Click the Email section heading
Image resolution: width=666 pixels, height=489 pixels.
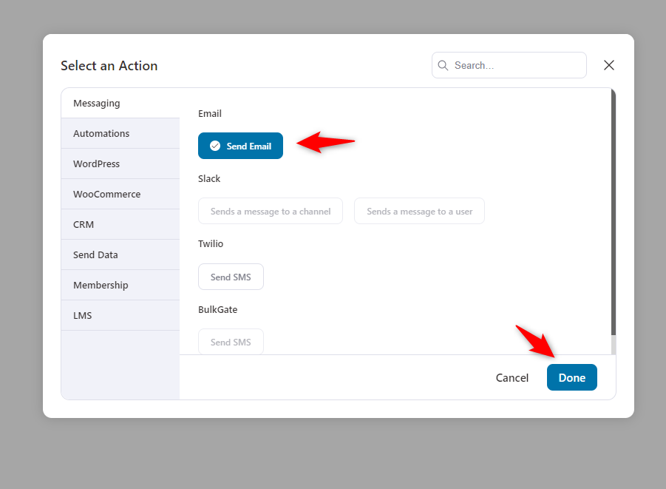[210, 113]
